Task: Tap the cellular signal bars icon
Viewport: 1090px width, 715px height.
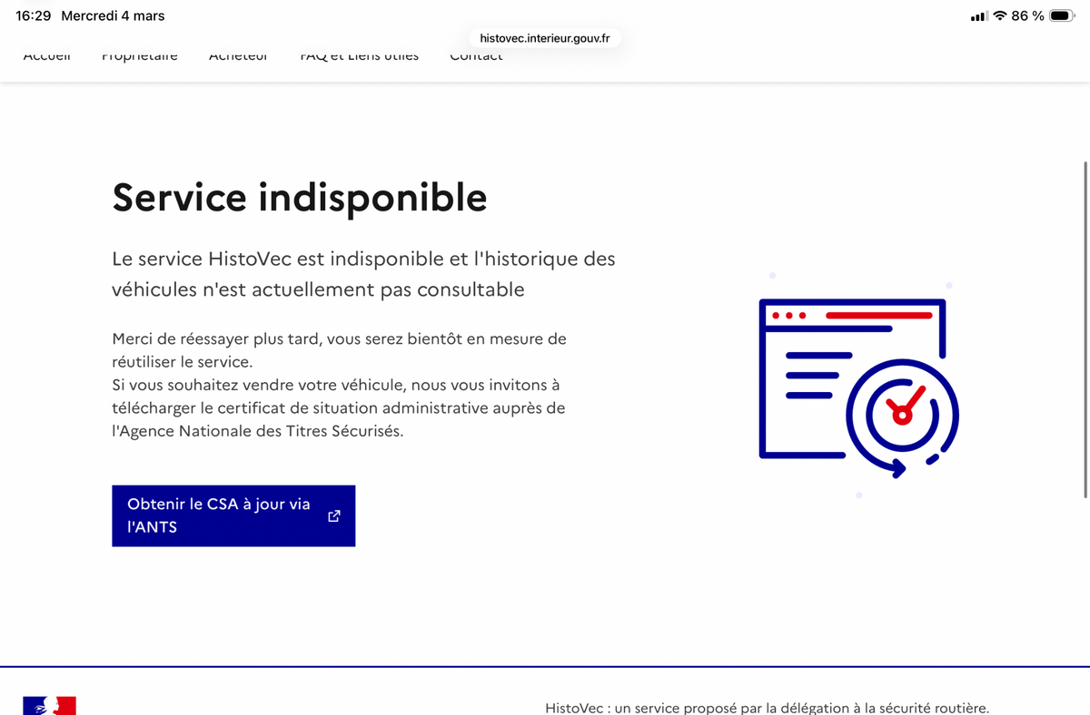Action: point(979,16)
